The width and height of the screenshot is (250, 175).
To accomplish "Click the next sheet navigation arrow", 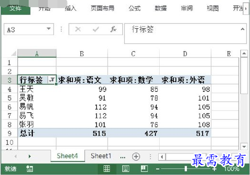I will pos(30,156).
